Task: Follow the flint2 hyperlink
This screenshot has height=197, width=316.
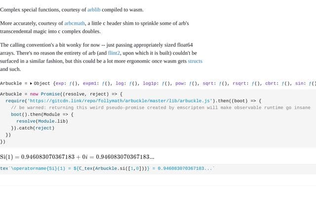Action: pos(114,53)
